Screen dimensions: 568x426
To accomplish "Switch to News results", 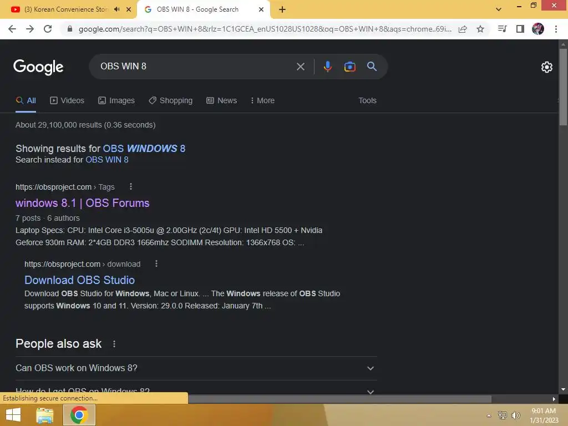I will 222,101.
